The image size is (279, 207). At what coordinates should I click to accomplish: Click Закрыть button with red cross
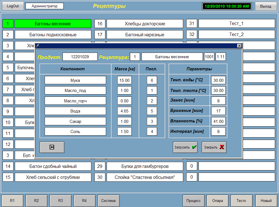pyautogui.click(x=214, y=147)
